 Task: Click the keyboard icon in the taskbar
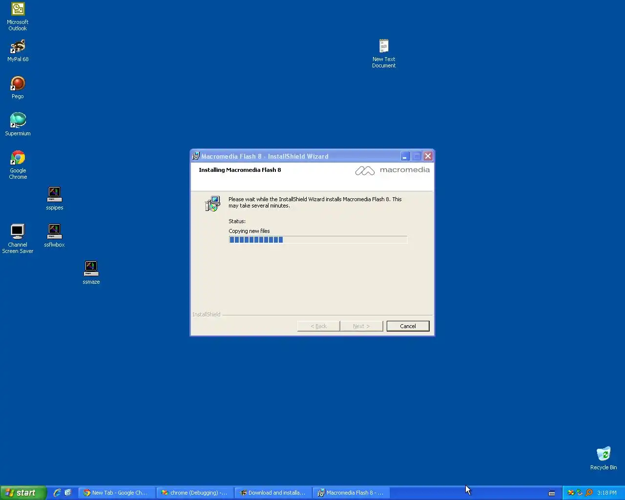552,493
